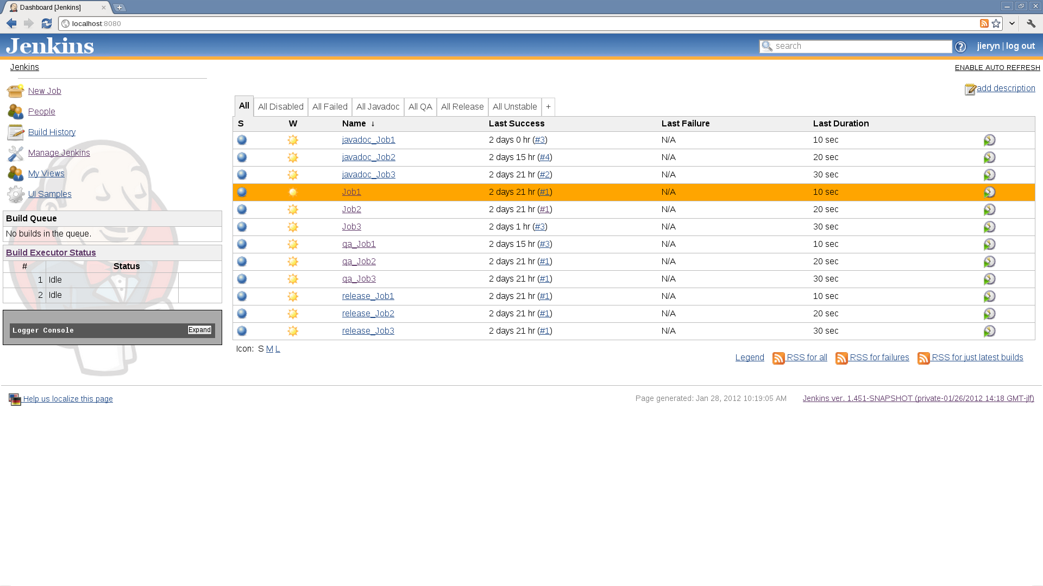
Task: Switch the icon size to M
Action: 269,349
